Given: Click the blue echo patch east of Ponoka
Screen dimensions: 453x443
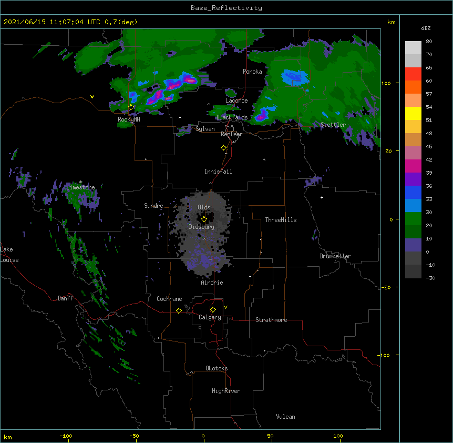Looking at the screenshot, I should pyautogui.click(x=294, y=77).
